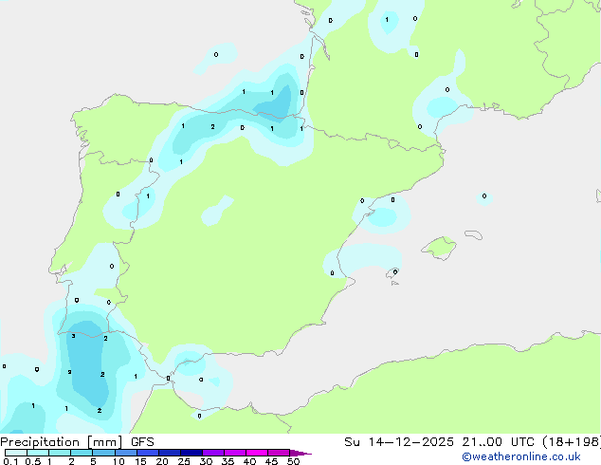Screen dimensions: 601x465
Task: Click the '50' legend scale label
Action: (x=294, y=461)
